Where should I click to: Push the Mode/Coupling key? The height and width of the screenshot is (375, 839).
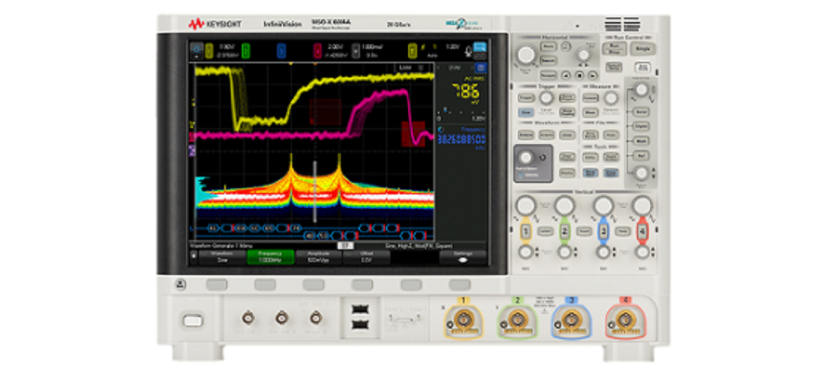click(x=567, y=112)
